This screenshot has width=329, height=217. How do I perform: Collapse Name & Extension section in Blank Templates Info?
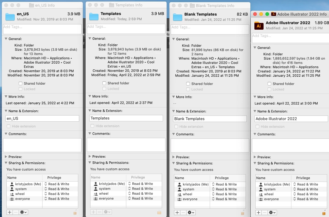point(174,111)
